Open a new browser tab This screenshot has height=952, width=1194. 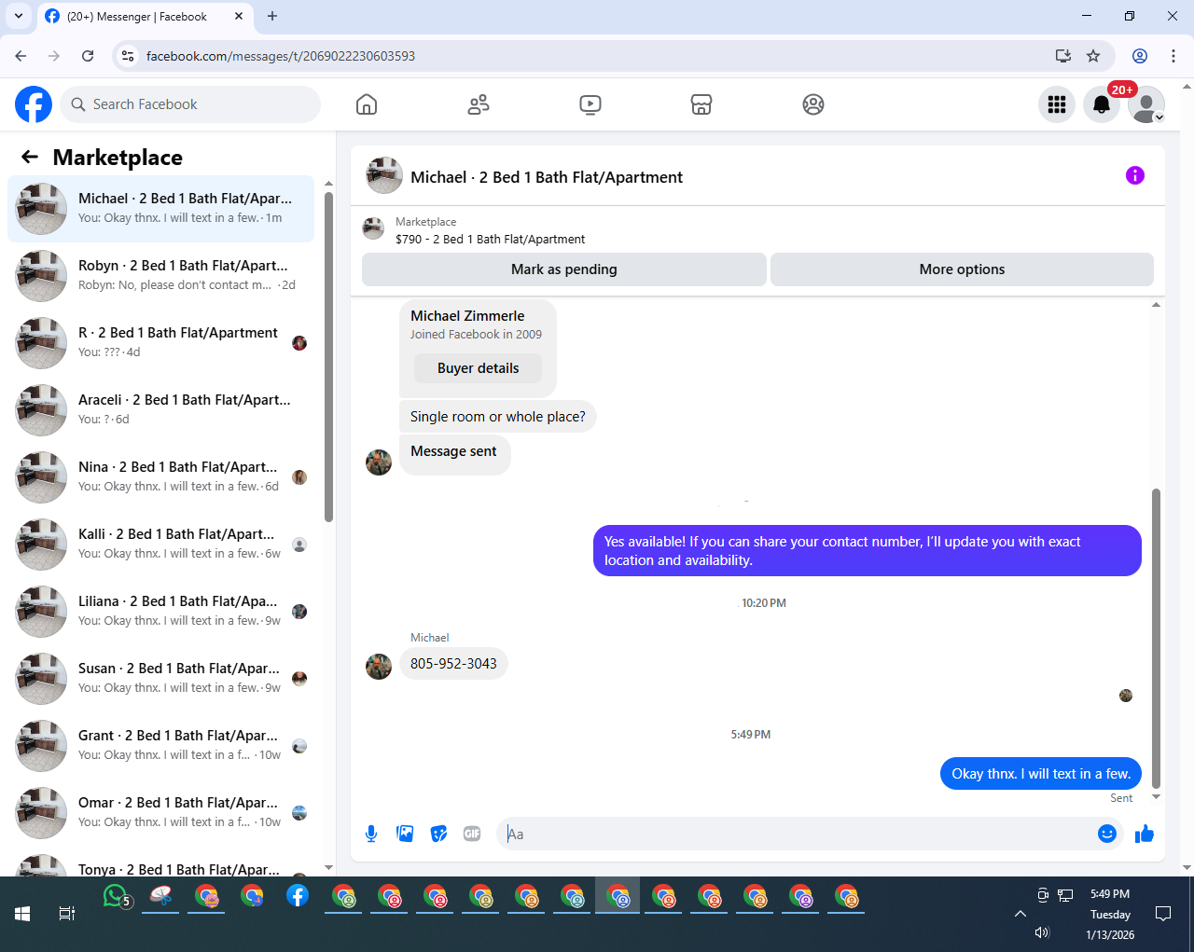coord(272,16)
